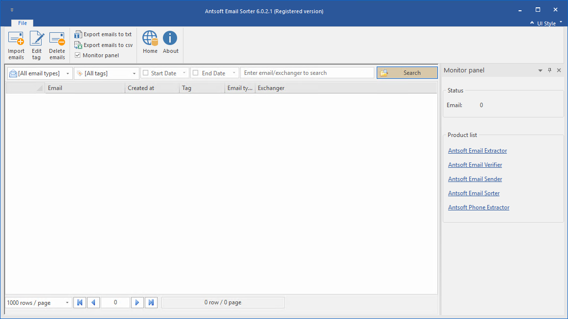The image size is (568, 319).
Task: Minimize the Antsoft Email Sorter window
Action: 520,10
